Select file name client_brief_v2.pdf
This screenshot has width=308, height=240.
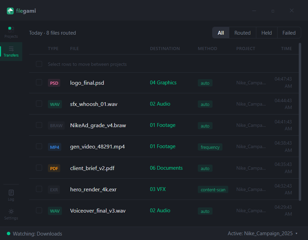(92, 168)
